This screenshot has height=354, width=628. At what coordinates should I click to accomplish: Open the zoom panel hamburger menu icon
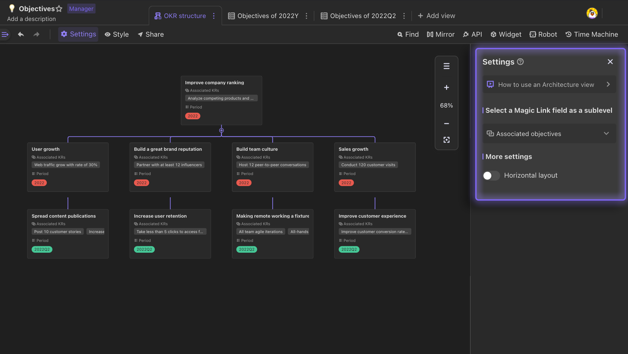coord(446,66)
